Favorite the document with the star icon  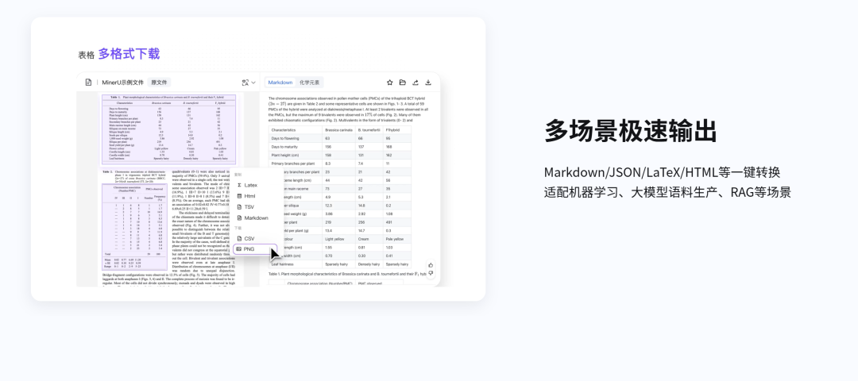pyautogui.click(x=390, y=83)
